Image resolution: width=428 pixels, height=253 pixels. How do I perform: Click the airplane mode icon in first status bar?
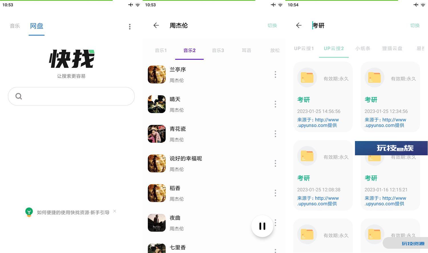coord(130,5)
